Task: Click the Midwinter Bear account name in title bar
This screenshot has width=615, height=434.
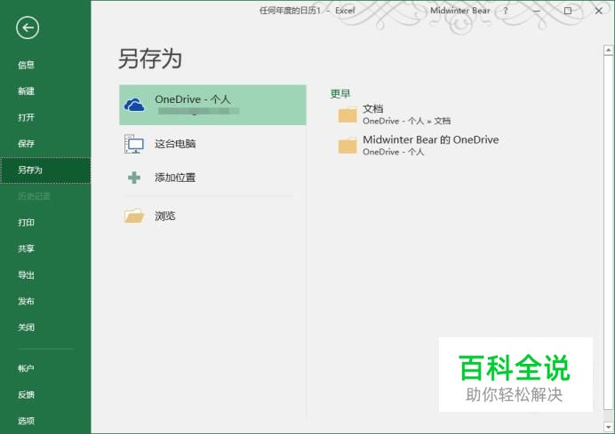Action: (x=460, y=11)
